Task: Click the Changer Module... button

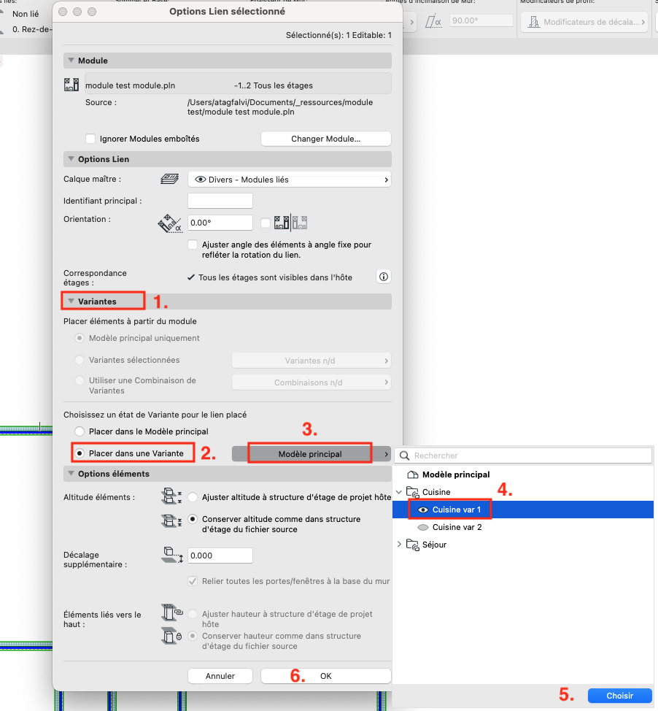Action: pos(326,139)
